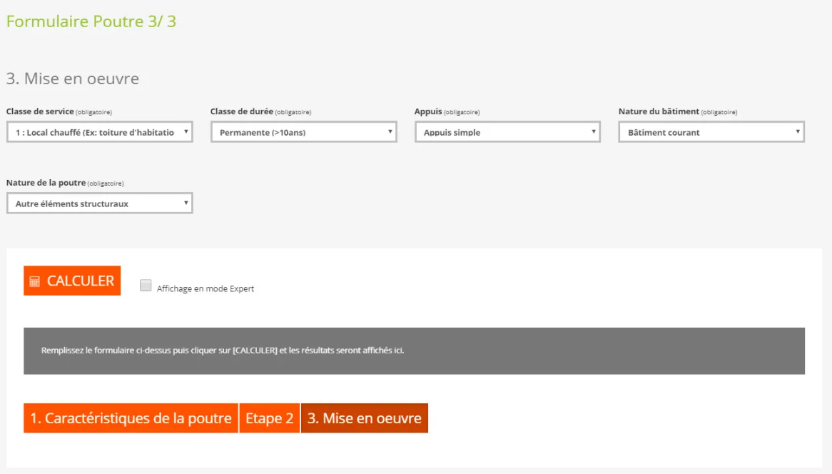Open the Appuis dropdown
Image resolution: width=832 pixels, height=474 pixels.
(x=507, y=132)
